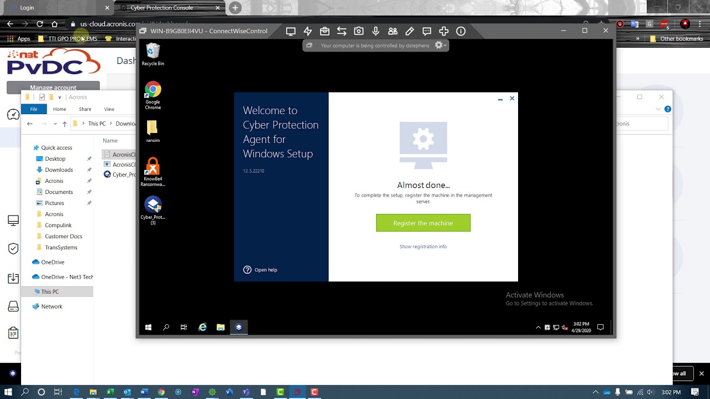Viewport: 710px width, 399px height.
Task: Sort files by the Name column header
Action: (x=110, y=141)
